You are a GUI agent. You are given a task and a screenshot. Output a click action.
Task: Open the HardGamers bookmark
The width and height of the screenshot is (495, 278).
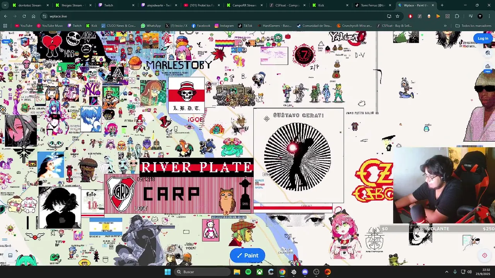[x=275, y=26]
